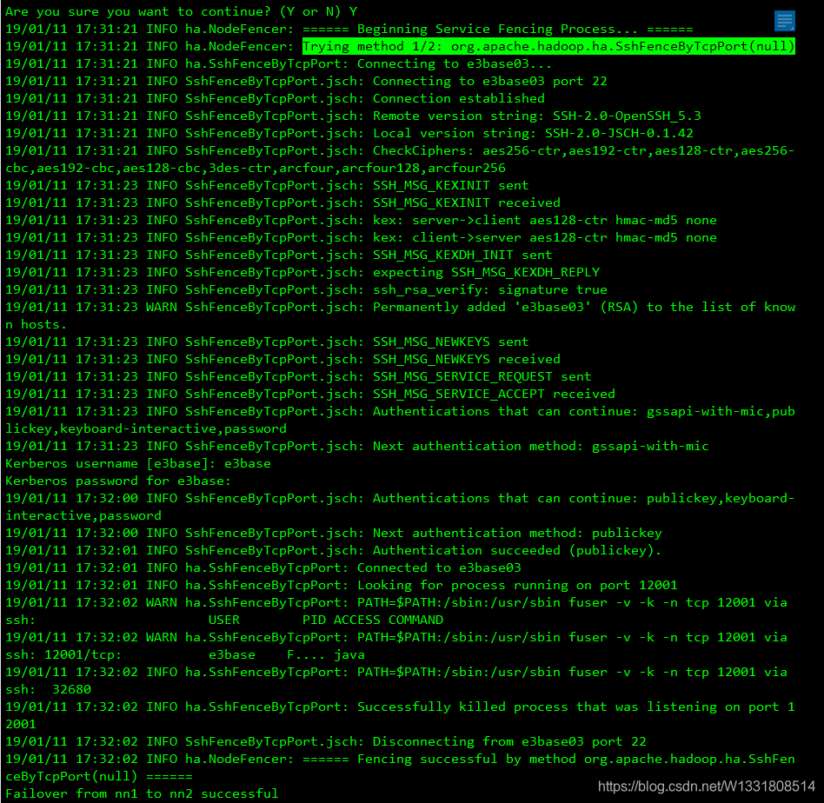Click 'SSH_MSG_KEXINIT sent' log line
The image size is (824, 803).
pyautogui.click(x=267, y=185)
